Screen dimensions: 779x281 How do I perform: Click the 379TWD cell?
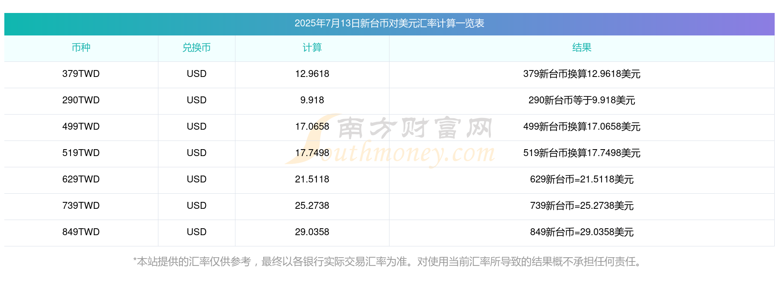[x=81, y=74]
